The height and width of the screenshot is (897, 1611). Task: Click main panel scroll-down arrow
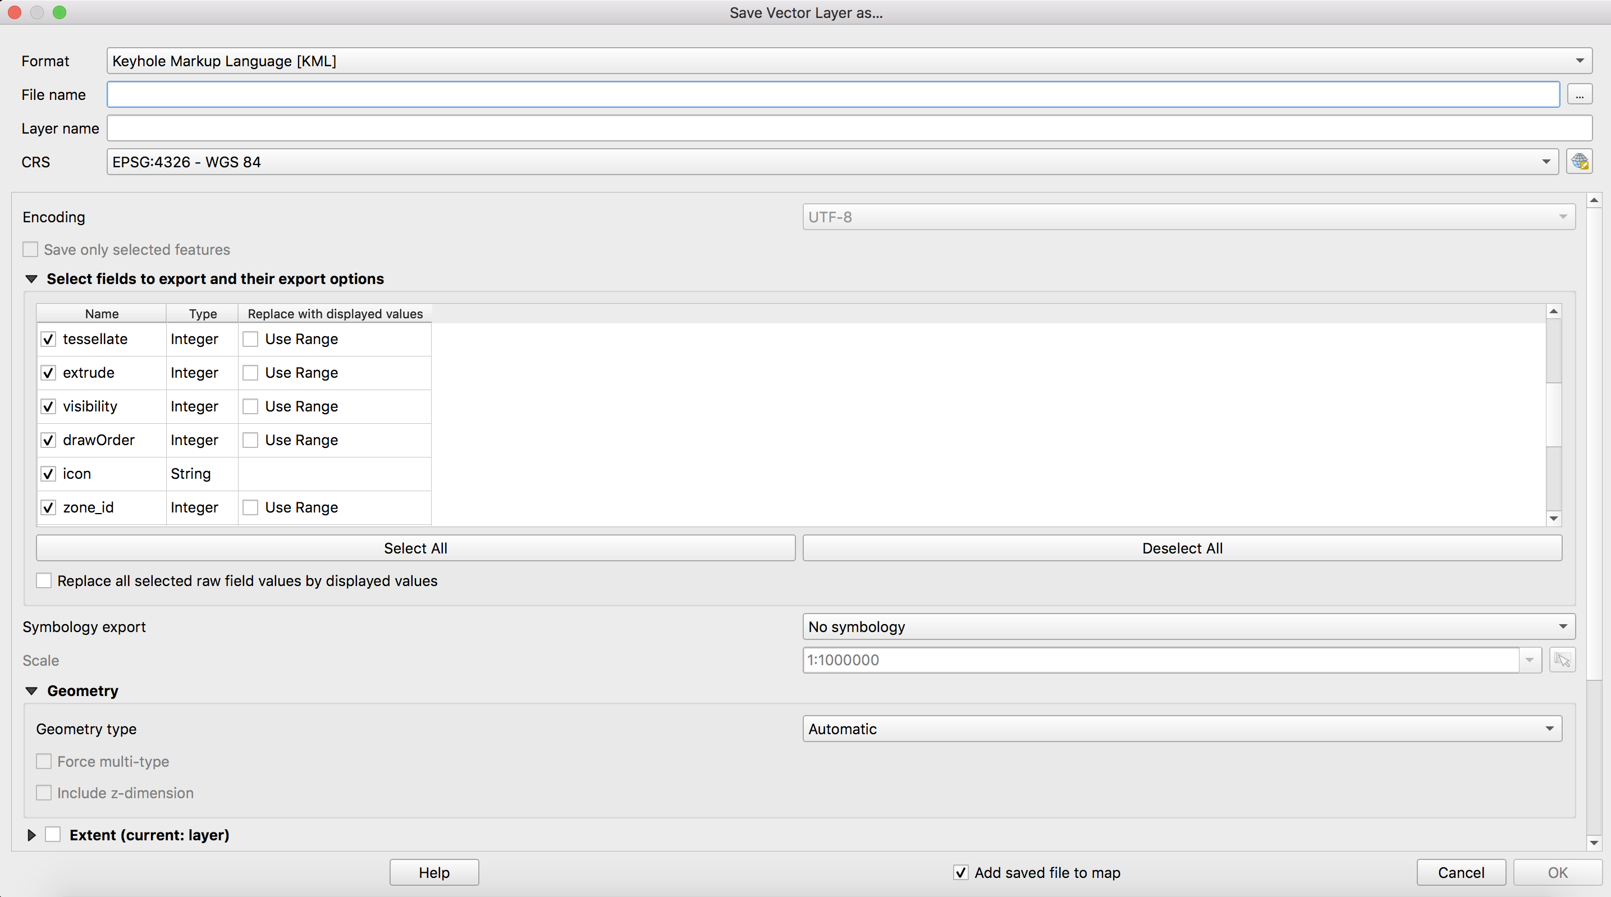pos(1594,843)
